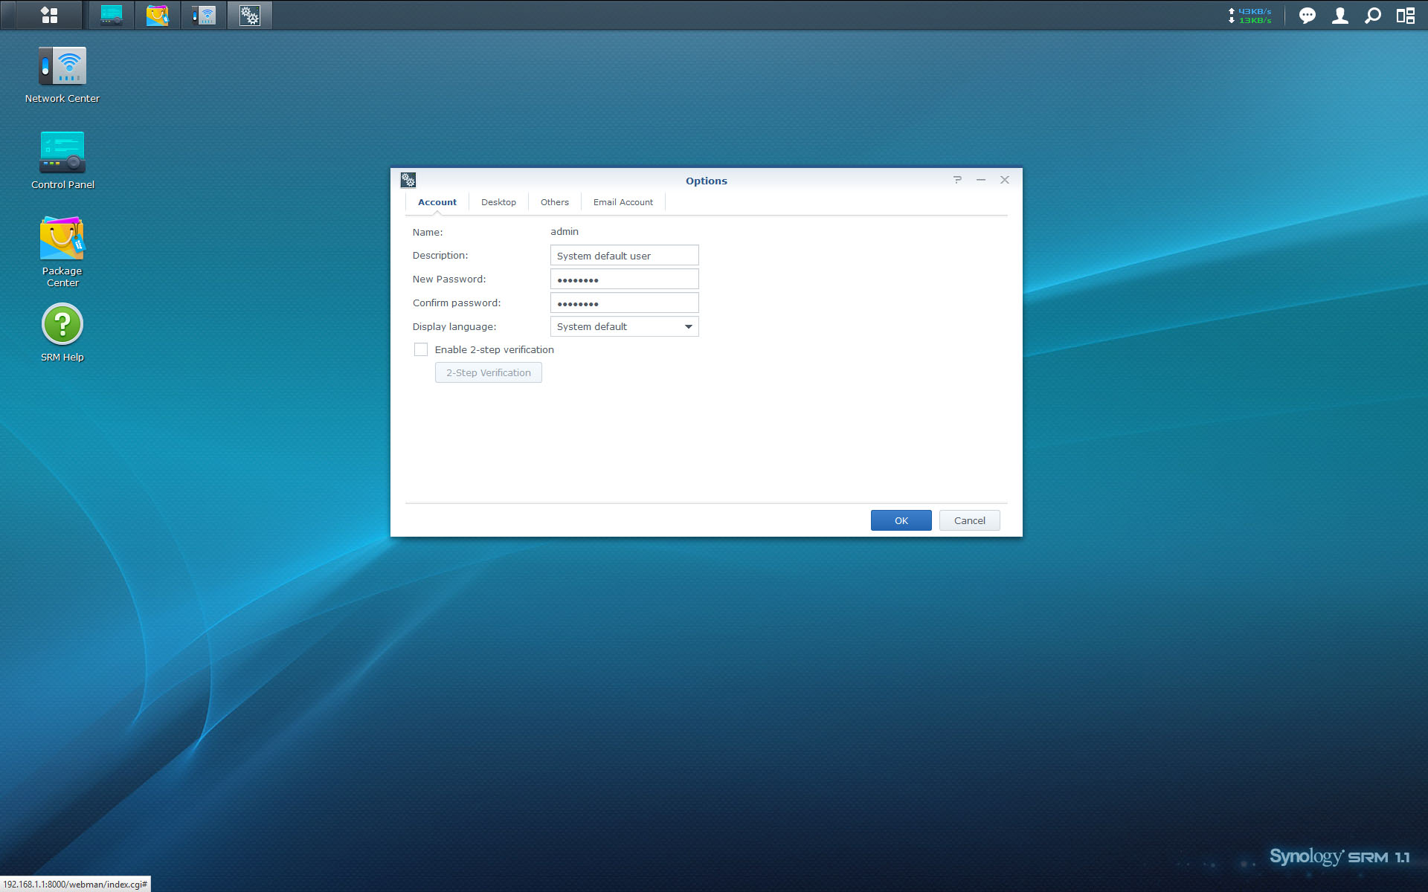Select the Options gears taskbar item

tap(250, 15)
